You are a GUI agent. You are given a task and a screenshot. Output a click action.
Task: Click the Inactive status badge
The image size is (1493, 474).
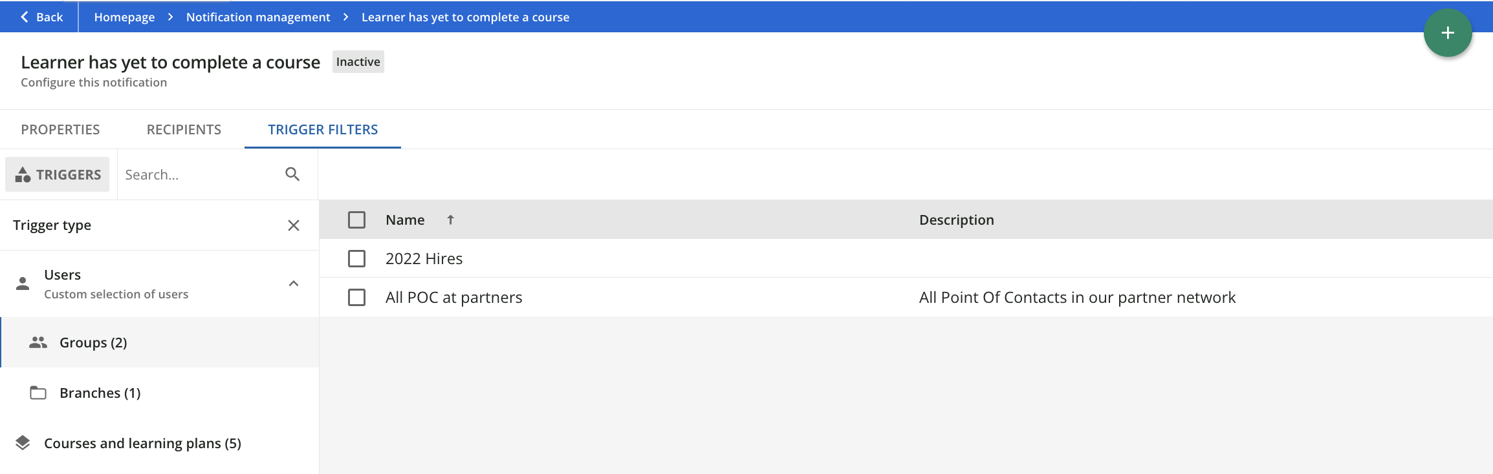click(x=358, y=62)
